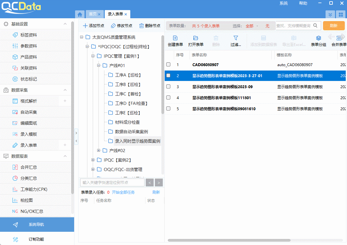Expand the 产线#02 tree node
Screen dimensions: 347x245
click(x=99, y=151)
